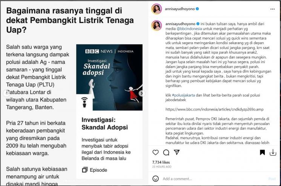This screenshot has height=186, width=281.
Task: Like the post with the heart icon
Action: (155, 152)
